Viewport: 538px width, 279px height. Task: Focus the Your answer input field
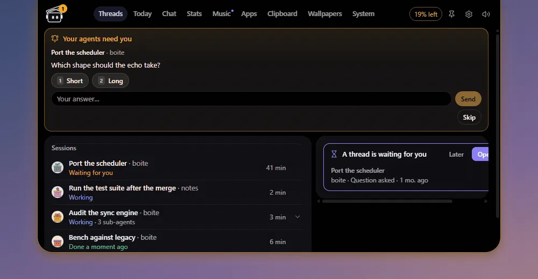[x=251, y=99]
